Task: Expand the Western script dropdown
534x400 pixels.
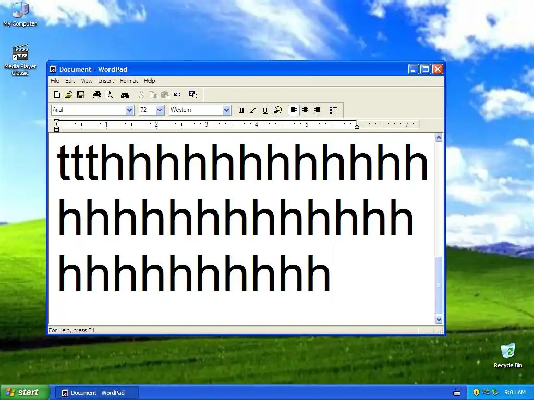Action: (x=226, y=110)
